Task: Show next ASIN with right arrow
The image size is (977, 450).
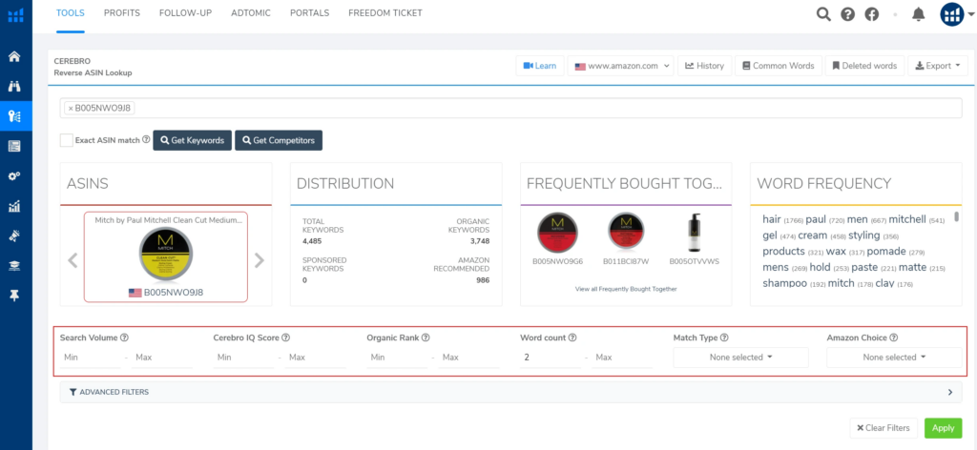Action: [260, 260]
